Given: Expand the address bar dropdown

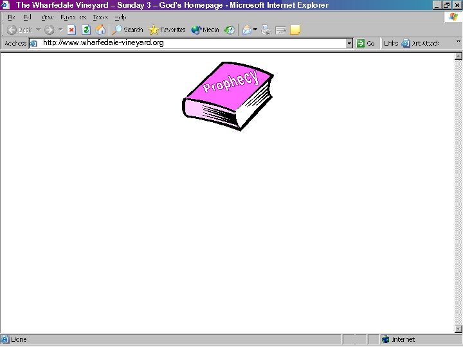Looking at the screenshot, I should [x=349, y=44].
